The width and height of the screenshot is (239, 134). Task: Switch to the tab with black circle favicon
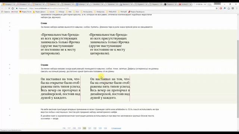(x=170, y=4)
